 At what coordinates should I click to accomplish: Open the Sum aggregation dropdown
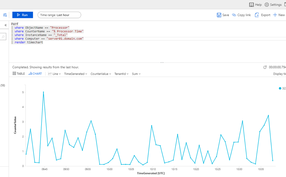pos(136,73)
